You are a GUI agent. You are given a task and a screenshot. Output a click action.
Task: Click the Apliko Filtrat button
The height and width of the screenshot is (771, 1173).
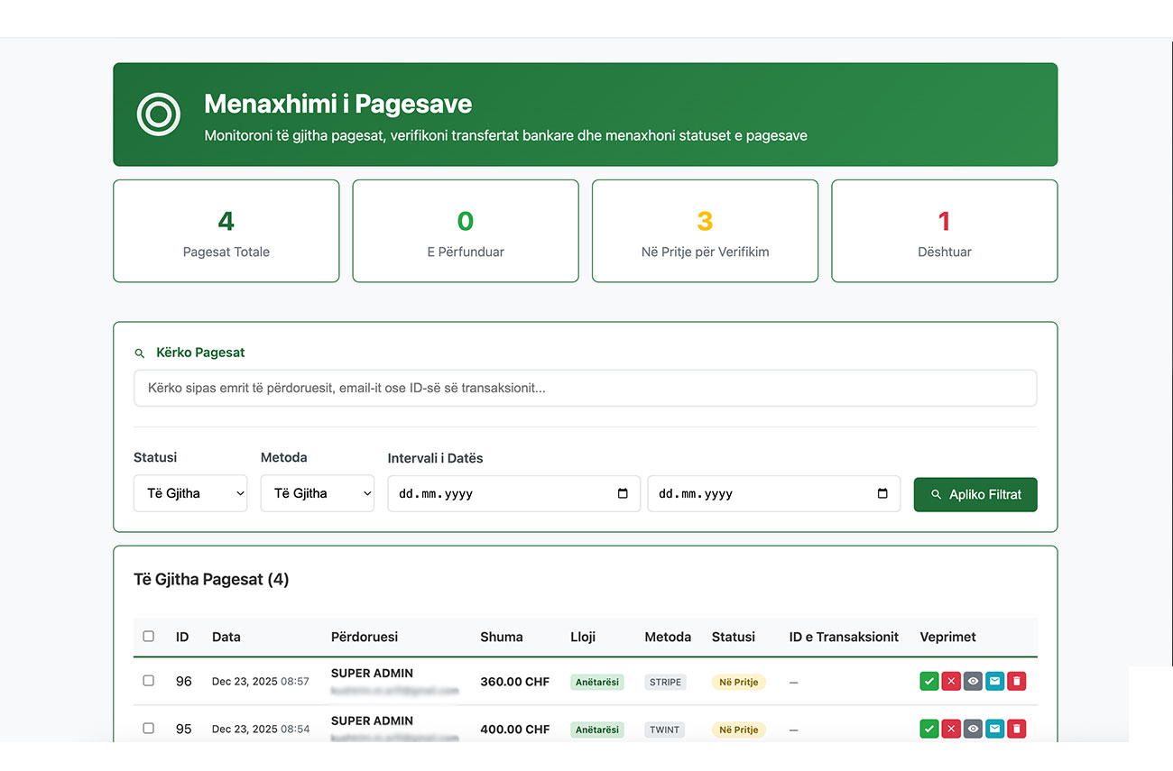(975, 495)
